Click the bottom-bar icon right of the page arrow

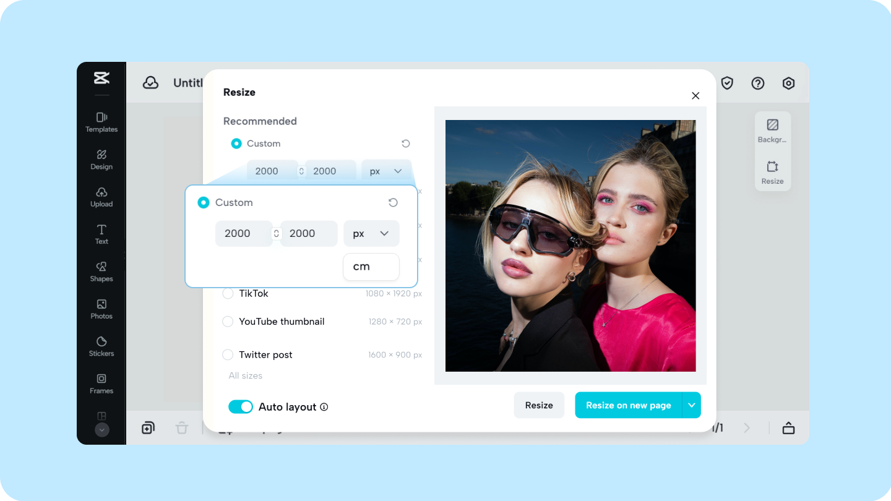[x=788, y=427]
